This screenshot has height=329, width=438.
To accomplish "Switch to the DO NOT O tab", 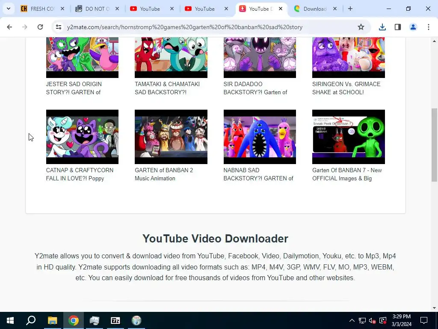I will pos(97,9).
